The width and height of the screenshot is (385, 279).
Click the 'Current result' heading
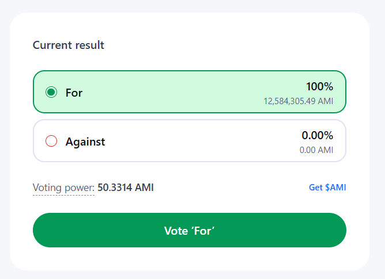pyautogui.click(x=69, y=45)
